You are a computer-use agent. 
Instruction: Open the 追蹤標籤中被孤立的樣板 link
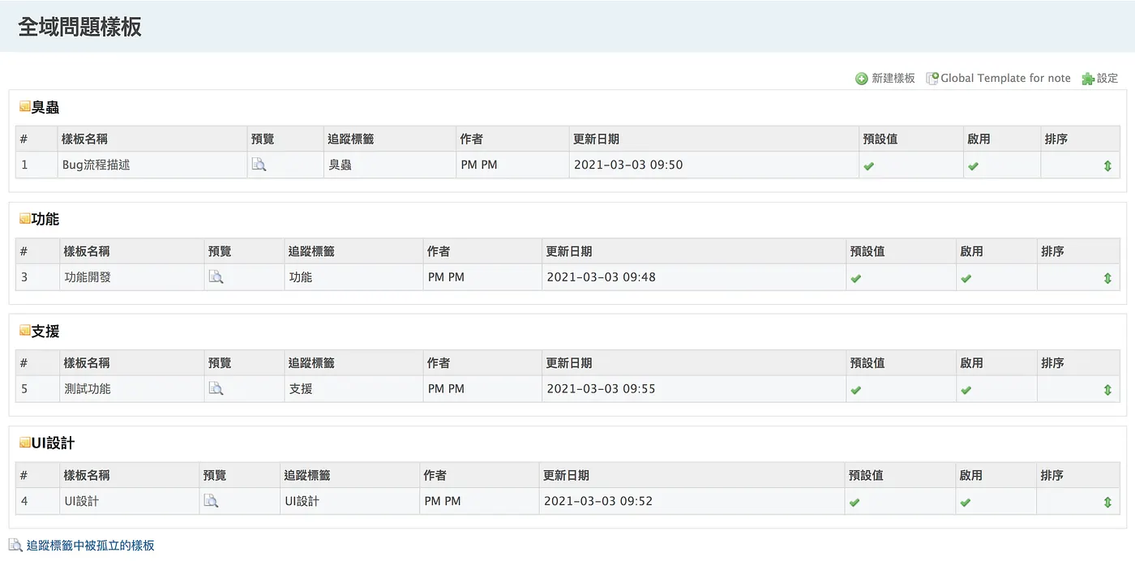pos(90,546)
